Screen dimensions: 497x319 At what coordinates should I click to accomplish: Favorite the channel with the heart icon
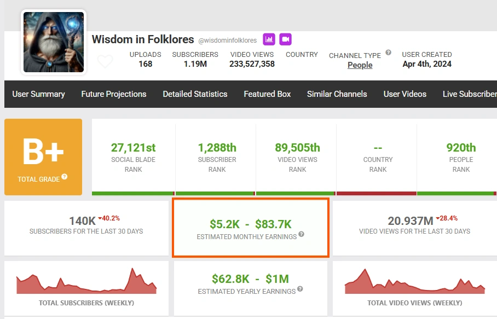click(x=105, y=61)
